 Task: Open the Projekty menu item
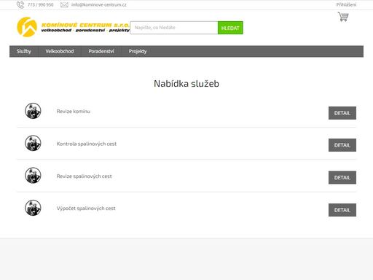pyautogui.click(x=138, y=51)
